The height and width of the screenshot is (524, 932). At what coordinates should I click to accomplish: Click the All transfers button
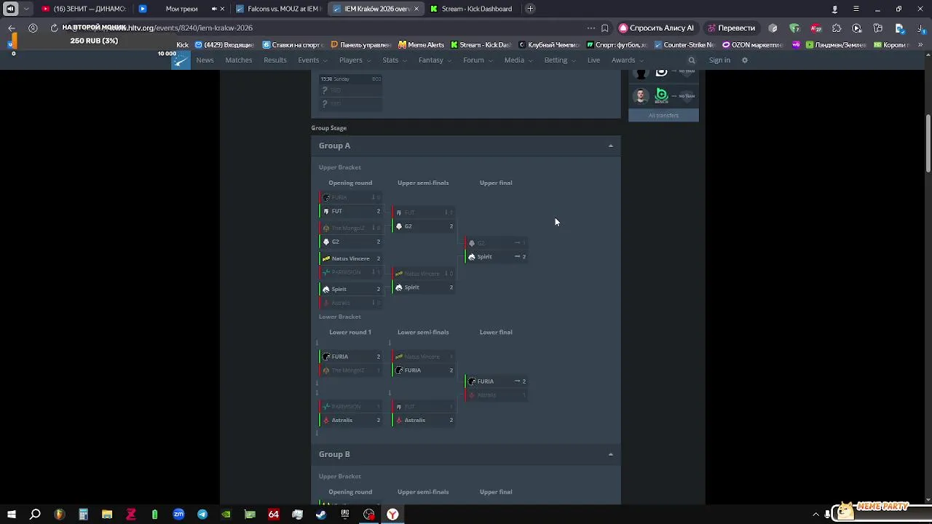663,116
